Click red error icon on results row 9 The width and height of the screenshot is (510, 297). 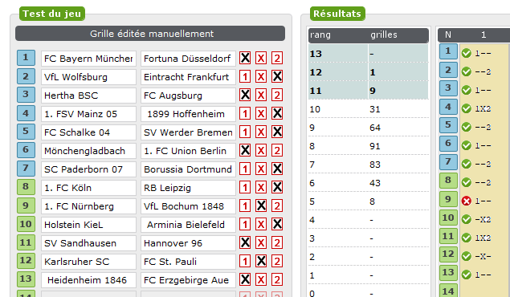[466, 201]
